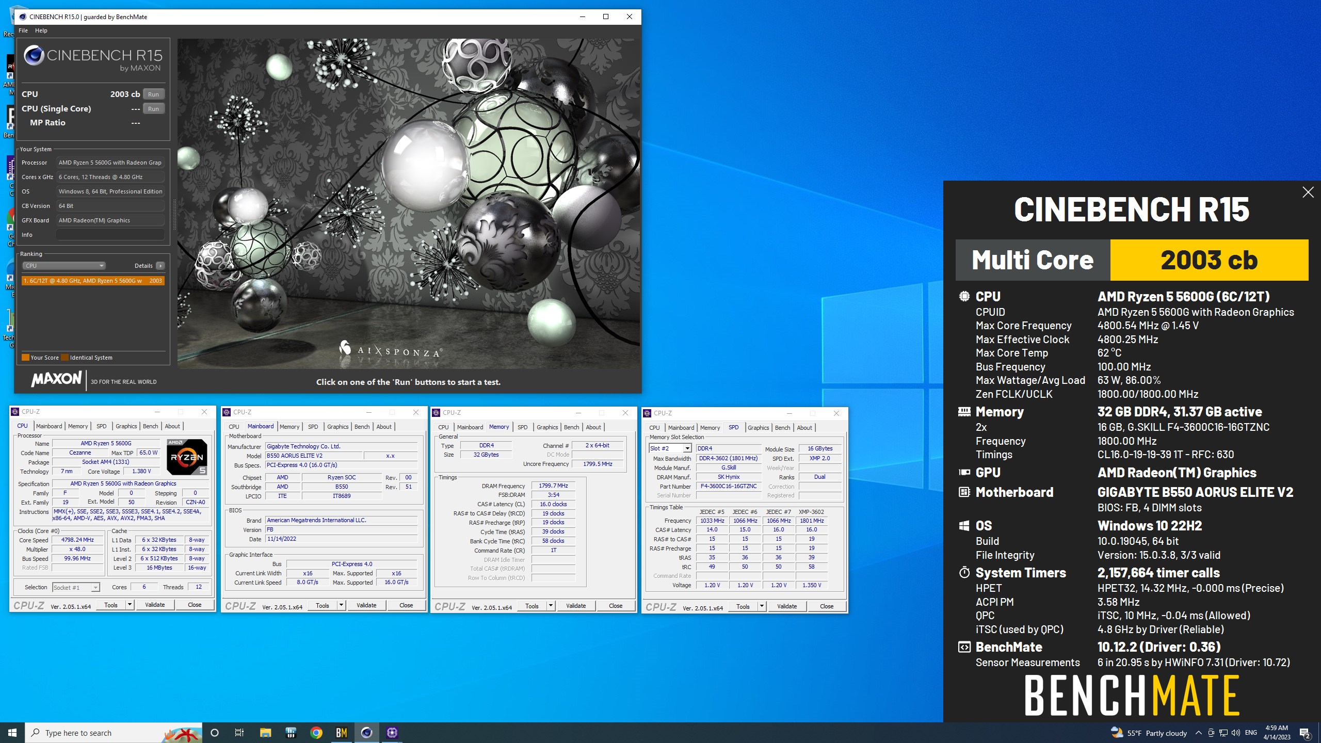This screenshot has width=1321, height=743.
Task: Click Validate in CPU-Z SPD window
Action: tap(787, 606)
